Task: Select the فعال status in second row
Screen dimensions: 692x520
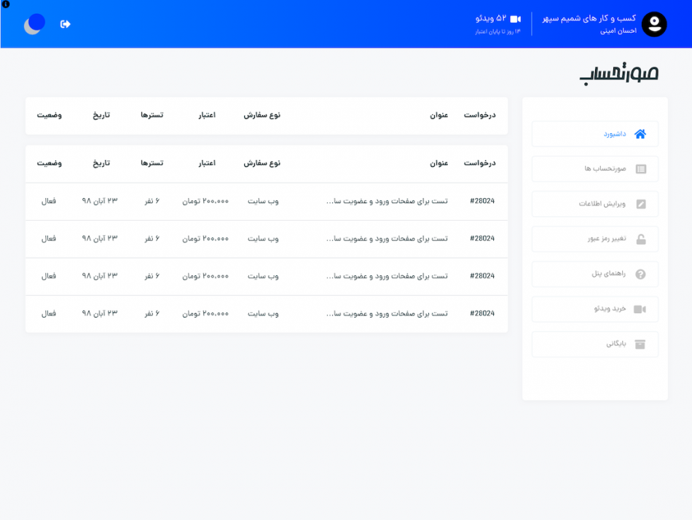Action: pyautogui.click(x=49, y=238)
